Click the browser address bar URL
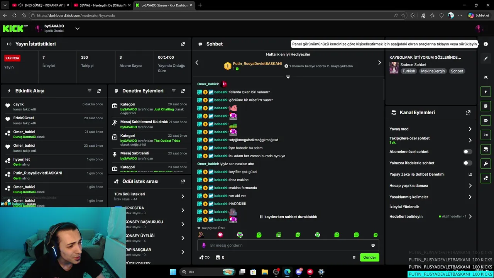494x278 pixels. click(x=76, y=15)
